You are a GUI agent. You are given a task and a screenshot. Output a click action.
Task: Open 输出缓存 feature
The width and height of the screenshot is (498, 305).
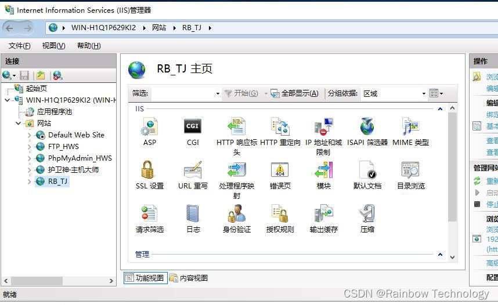tap(323, 219)
